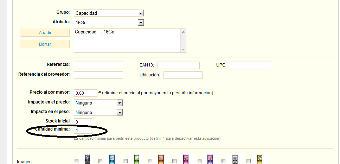Select the Capacidad : 16Go list entry

click(95, 32)
